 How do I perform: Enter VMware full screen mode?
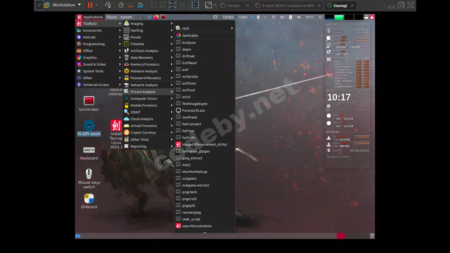tap(173, 5)
